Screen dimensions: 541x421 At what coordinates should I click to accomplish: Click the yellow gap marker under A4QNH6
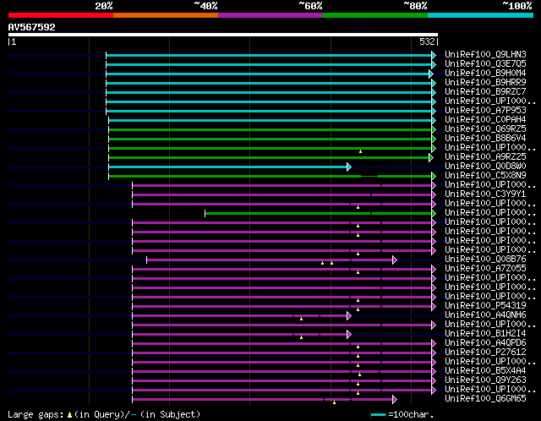point(301,319)
